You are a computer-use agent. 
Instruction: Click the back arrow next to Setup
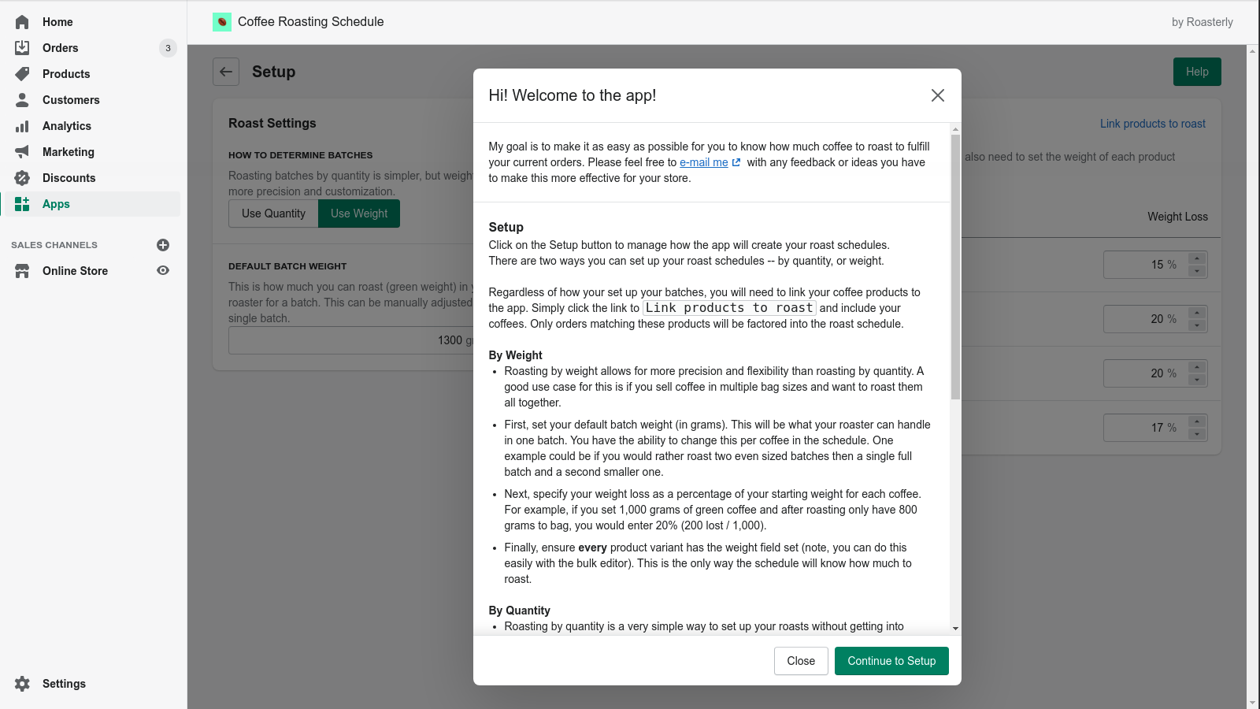[x=225, y=72]
